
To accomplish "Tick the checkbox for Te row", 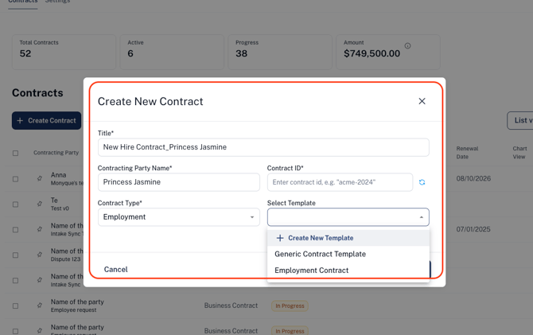I will 15,205.
